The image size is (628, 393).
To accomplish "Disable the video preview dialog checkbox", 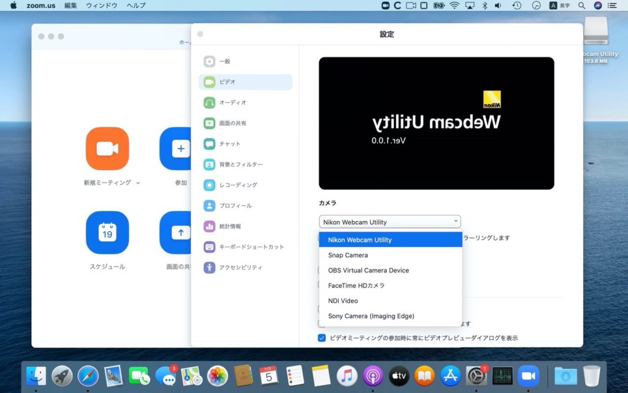I will point(321,337).
